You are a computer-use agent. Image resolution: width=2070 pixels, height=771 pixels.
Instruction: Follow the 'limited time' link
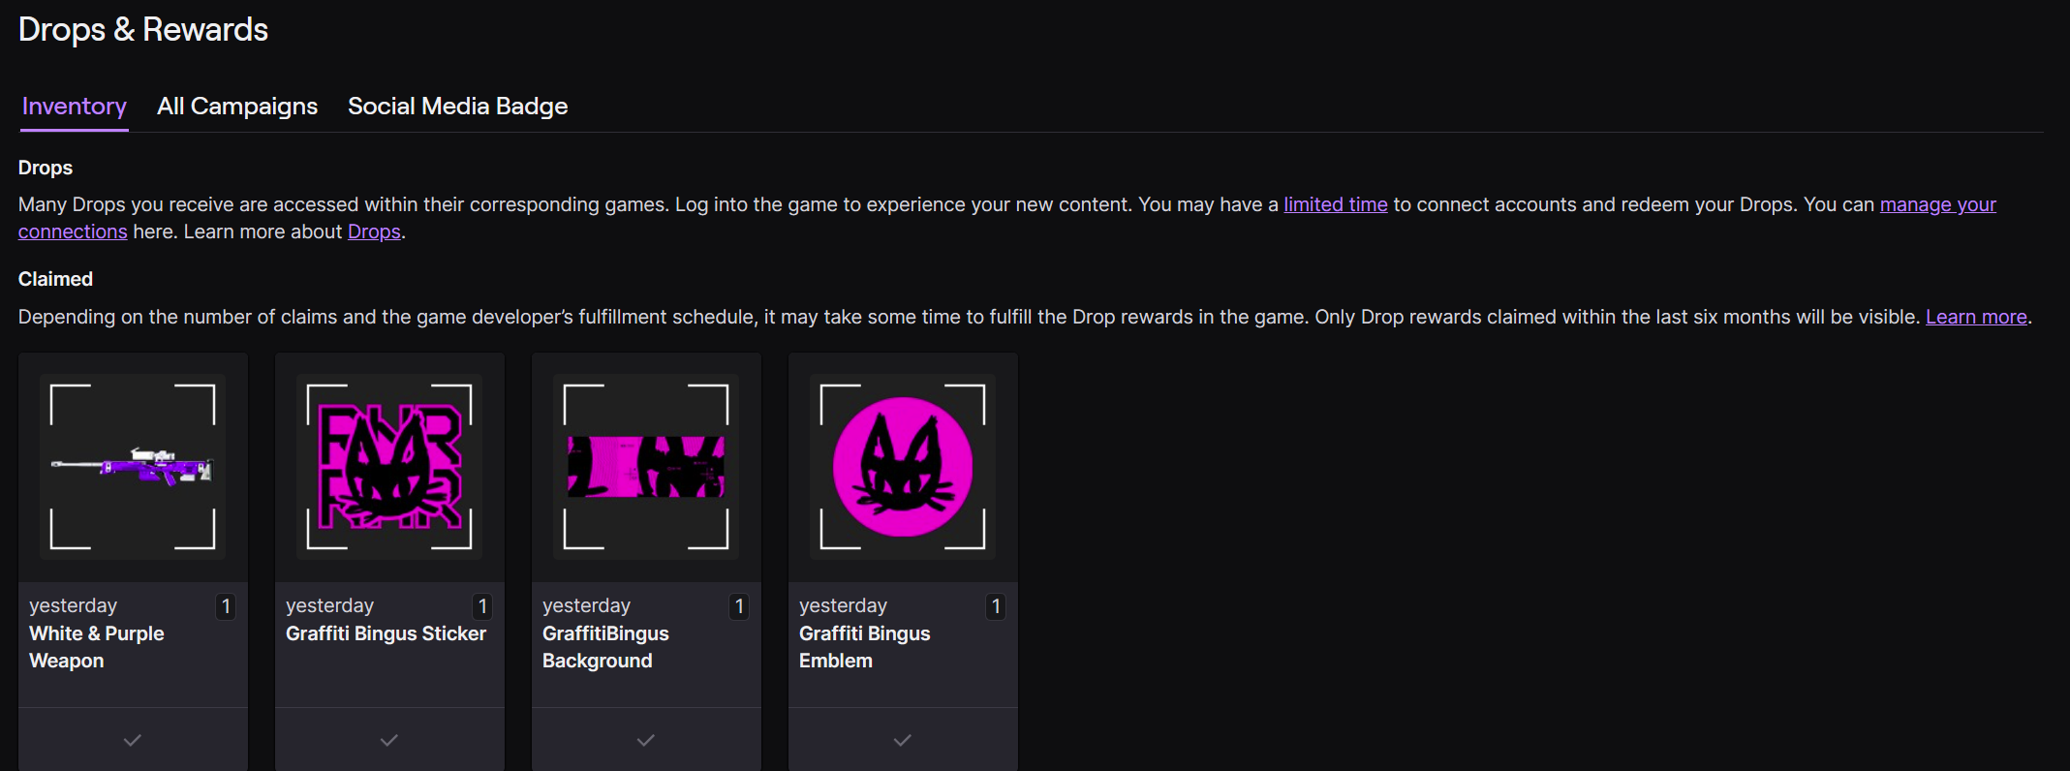(1335, 204)
